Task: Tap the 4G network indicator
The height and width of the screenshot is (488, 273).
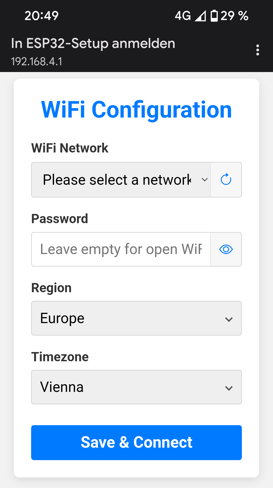Action: (x=183, y=16)
